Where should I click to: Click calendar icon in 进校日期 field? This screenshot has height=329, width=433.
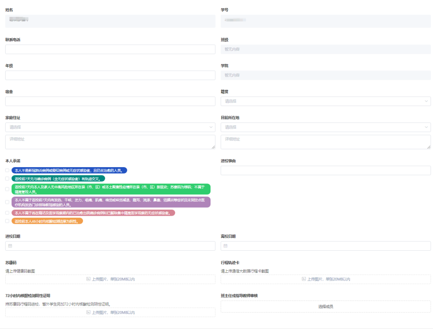coord(10,246)
